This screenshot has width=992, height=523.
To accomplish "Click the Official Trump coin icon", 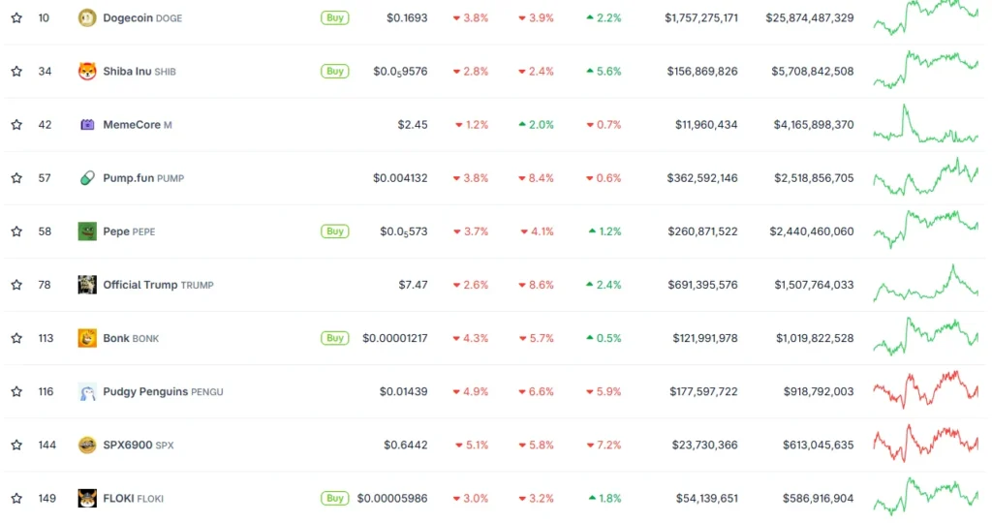I will tap(87, 285).
